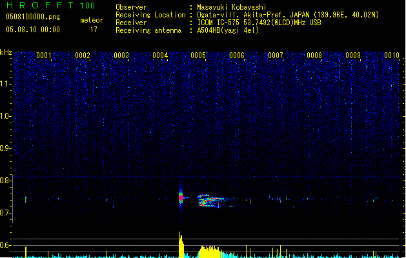Click time marker 0006

(237, 55)
